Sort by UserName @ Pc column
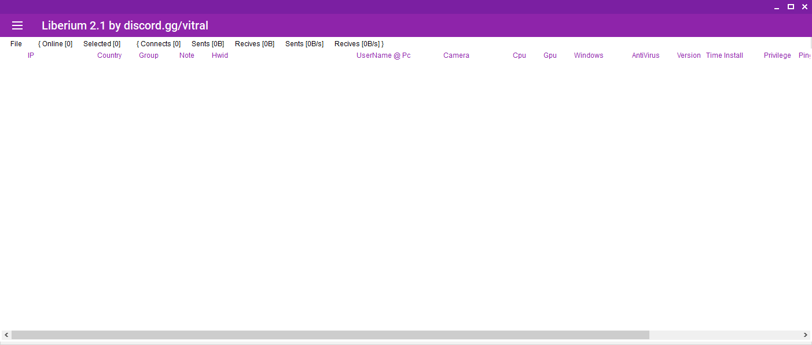 [x=383, y=55]
